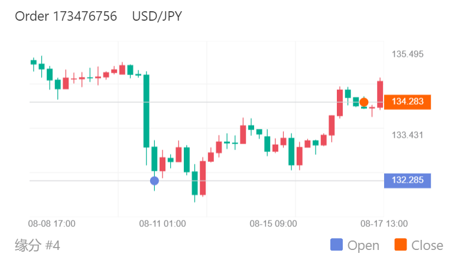458x260 pixels.
Task: Click the Open legend text
Action: pos(363,245)
